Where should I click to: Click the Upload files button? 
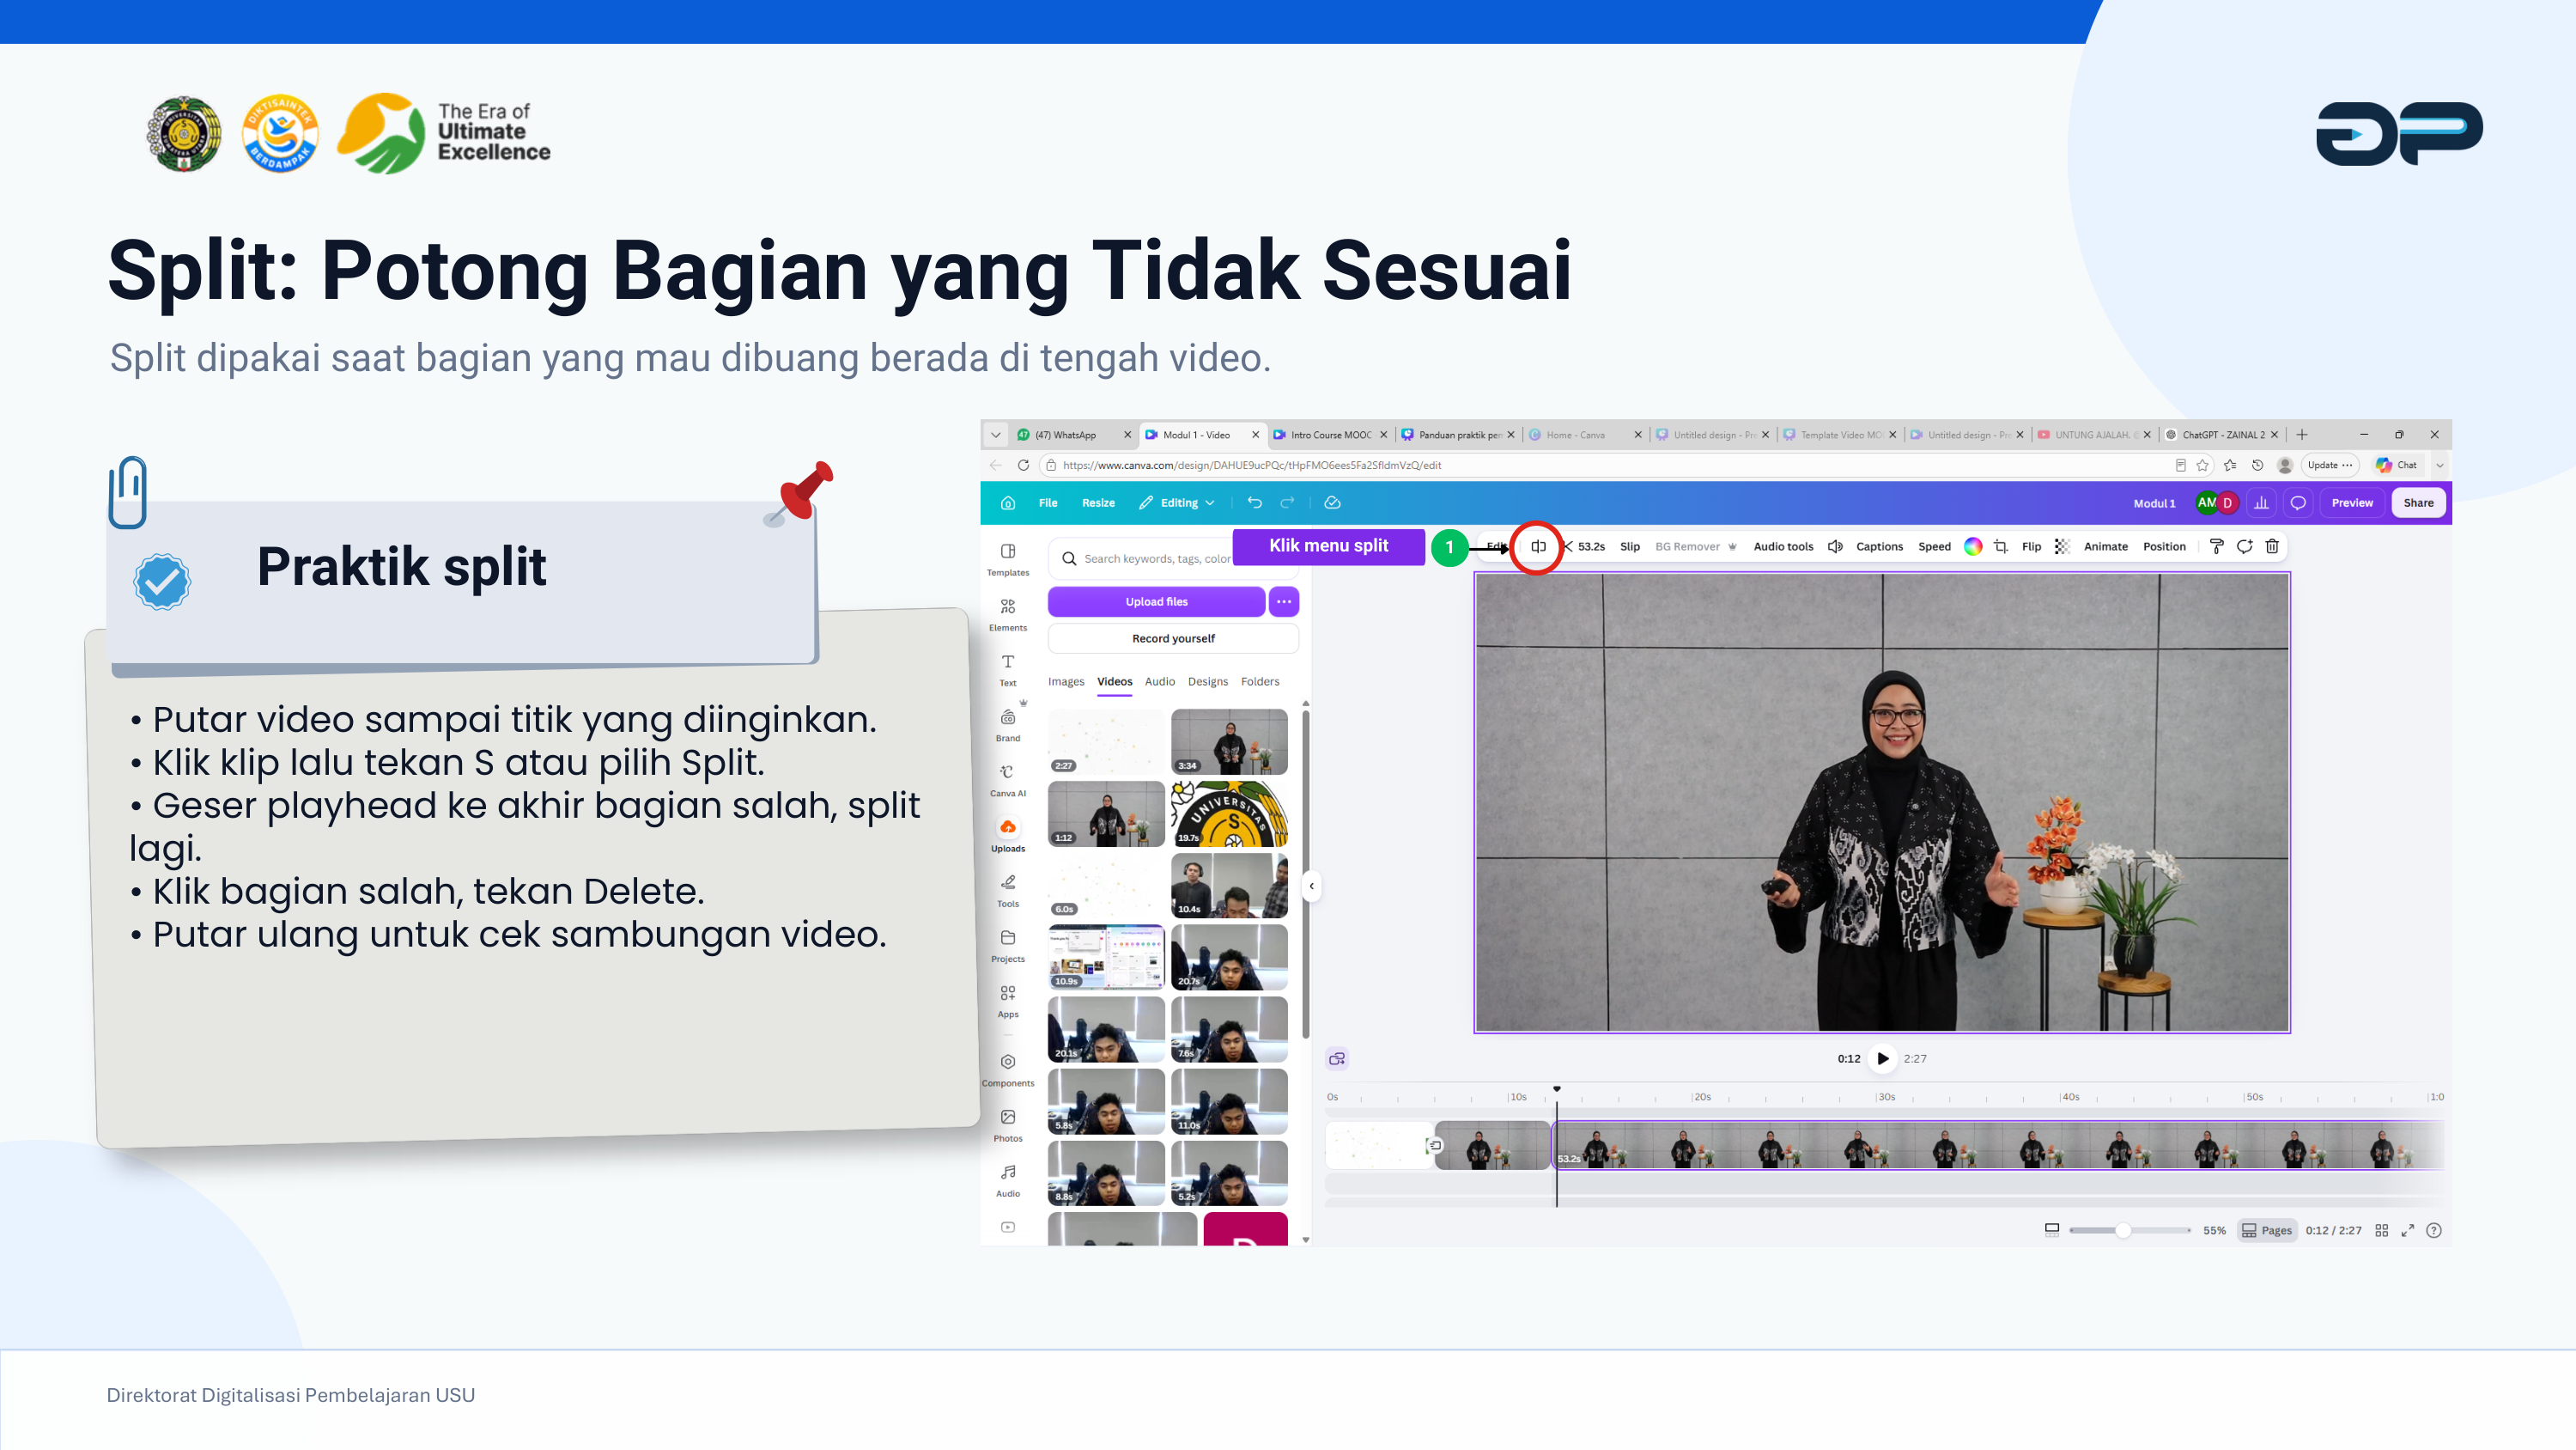click(x=1156, y=601)
